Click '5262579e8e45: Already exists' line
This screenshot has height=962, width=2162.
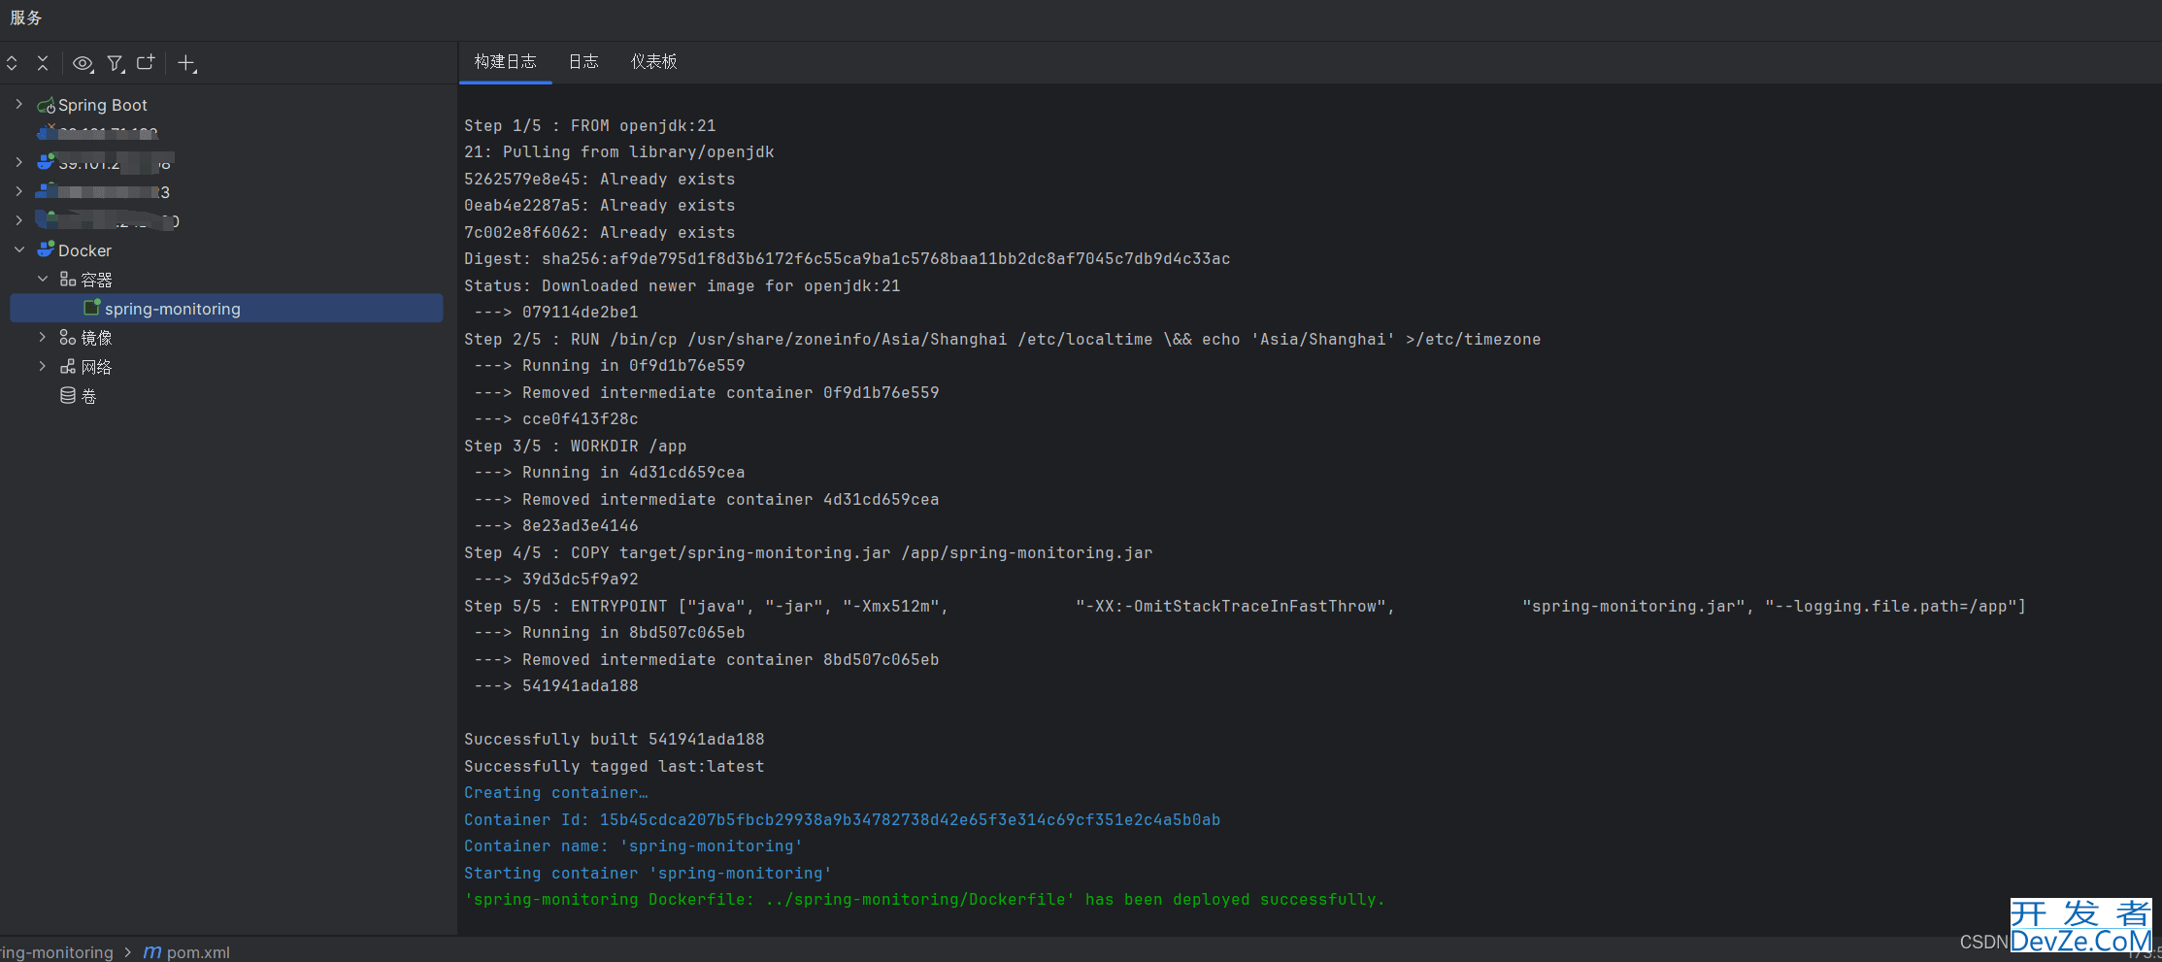600,180
